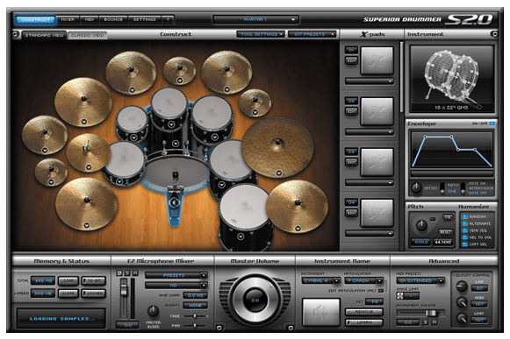Viewport: 510px width, 339px height.
Task: Open the Kit Presets dropdown
Action: (x=312, y=34)
